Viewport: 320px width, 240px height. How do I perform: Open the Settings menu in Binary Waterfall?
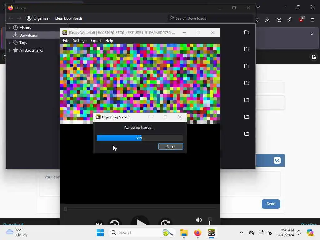pyautogui.click(x=80, y=41)
